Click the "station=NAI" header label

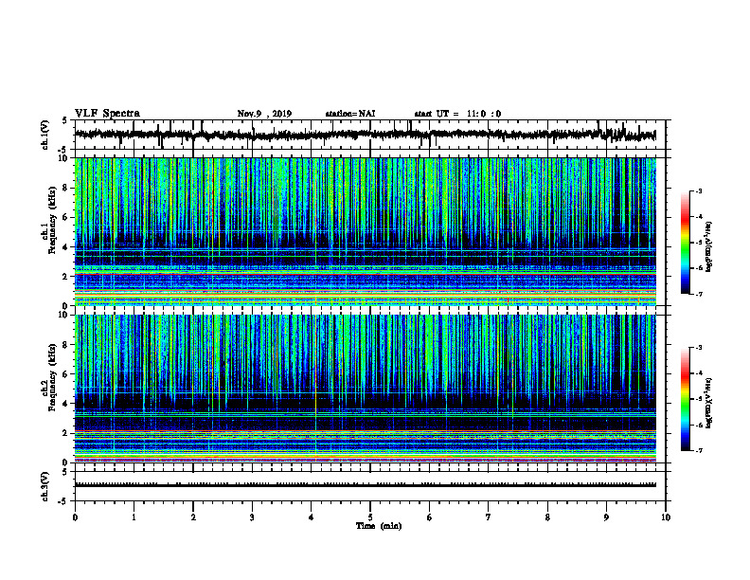point(350,114)
